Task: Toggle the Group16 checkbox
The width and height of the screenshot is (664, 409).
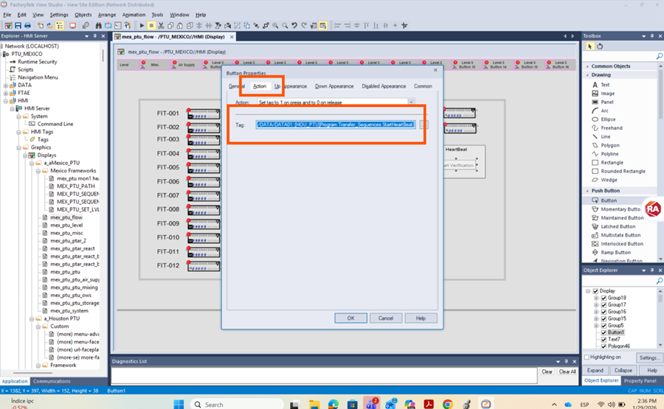Action: (604, 312)
